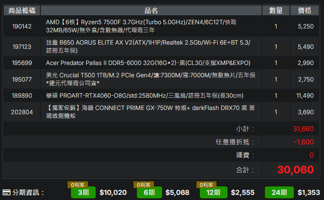The width and height of the screenshot is (324, 200).
Task: Click the quantity 1 in the Ryzen5 row
Action: point(276,26)
